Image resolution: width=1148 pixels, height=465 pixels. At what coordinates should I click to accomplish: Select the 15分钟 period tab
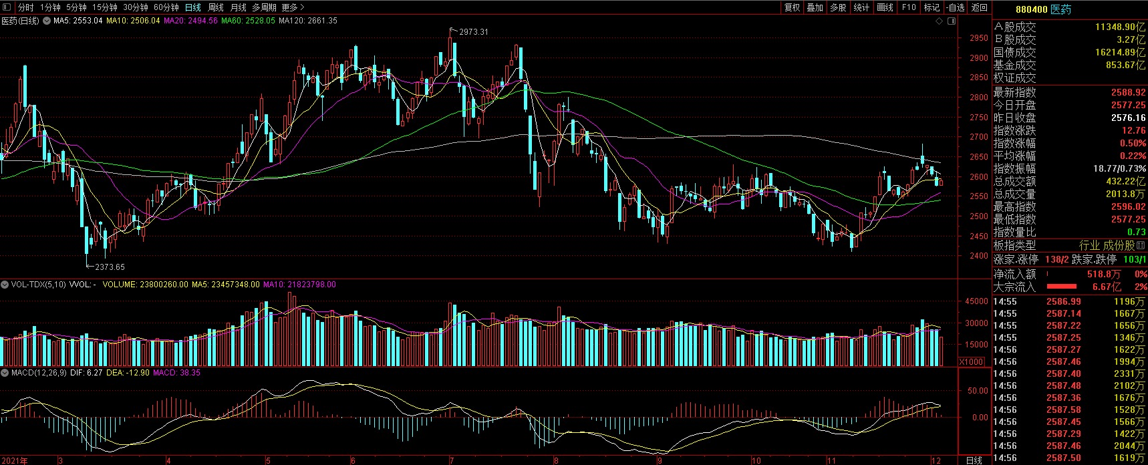104,7
